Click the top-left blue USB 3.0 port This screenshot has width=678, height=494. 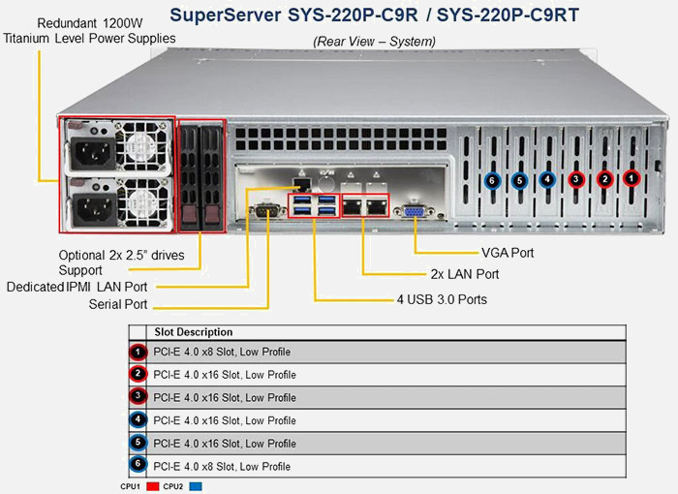point(302,200)
